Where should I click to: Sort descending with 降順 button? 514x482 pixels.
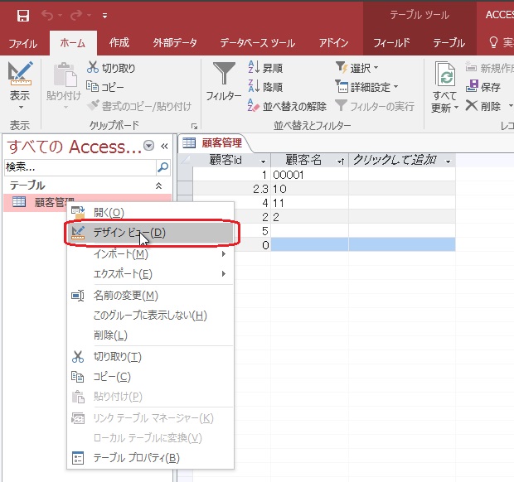267,87
